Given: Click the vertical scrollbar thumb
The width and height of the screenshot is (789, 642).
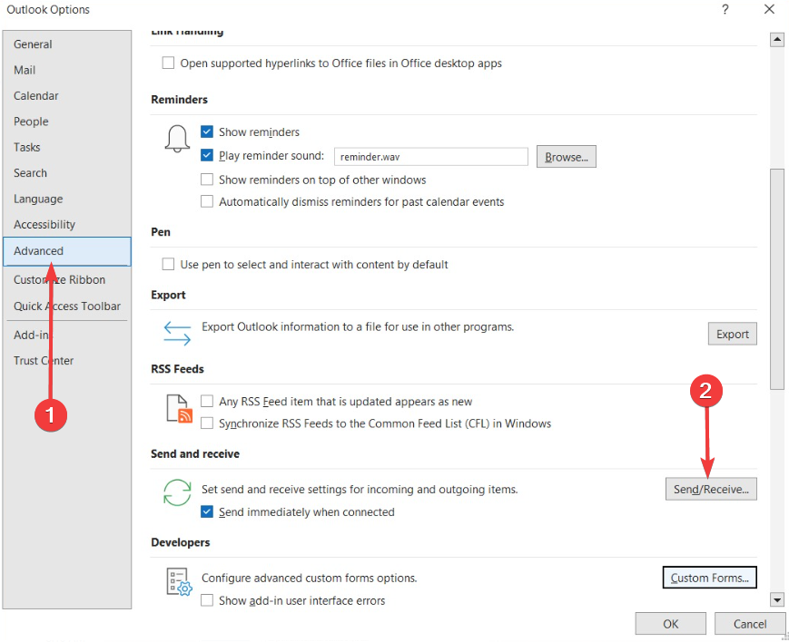Looking at the screenshot, I should [777, 279].
